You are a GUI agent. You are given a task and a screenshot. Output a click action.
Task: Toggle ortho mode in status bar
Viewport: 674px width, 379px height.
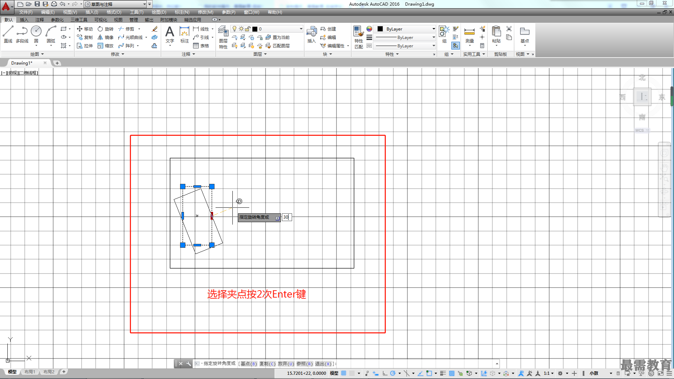point(385,373)
